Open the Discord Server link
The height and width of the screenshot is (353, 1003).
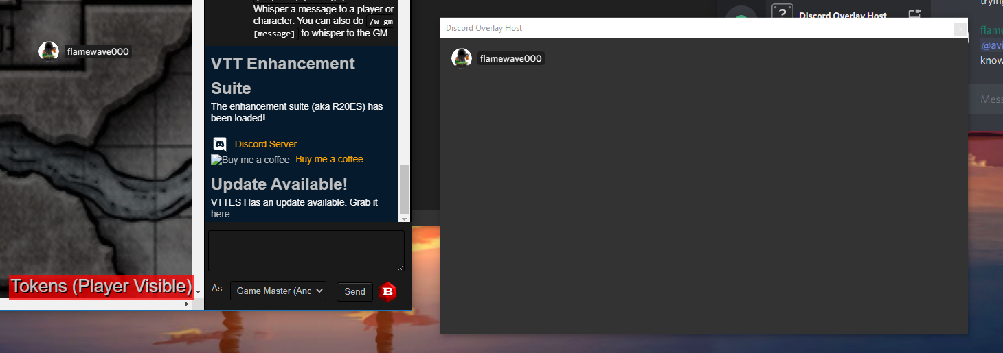point(266,144)
